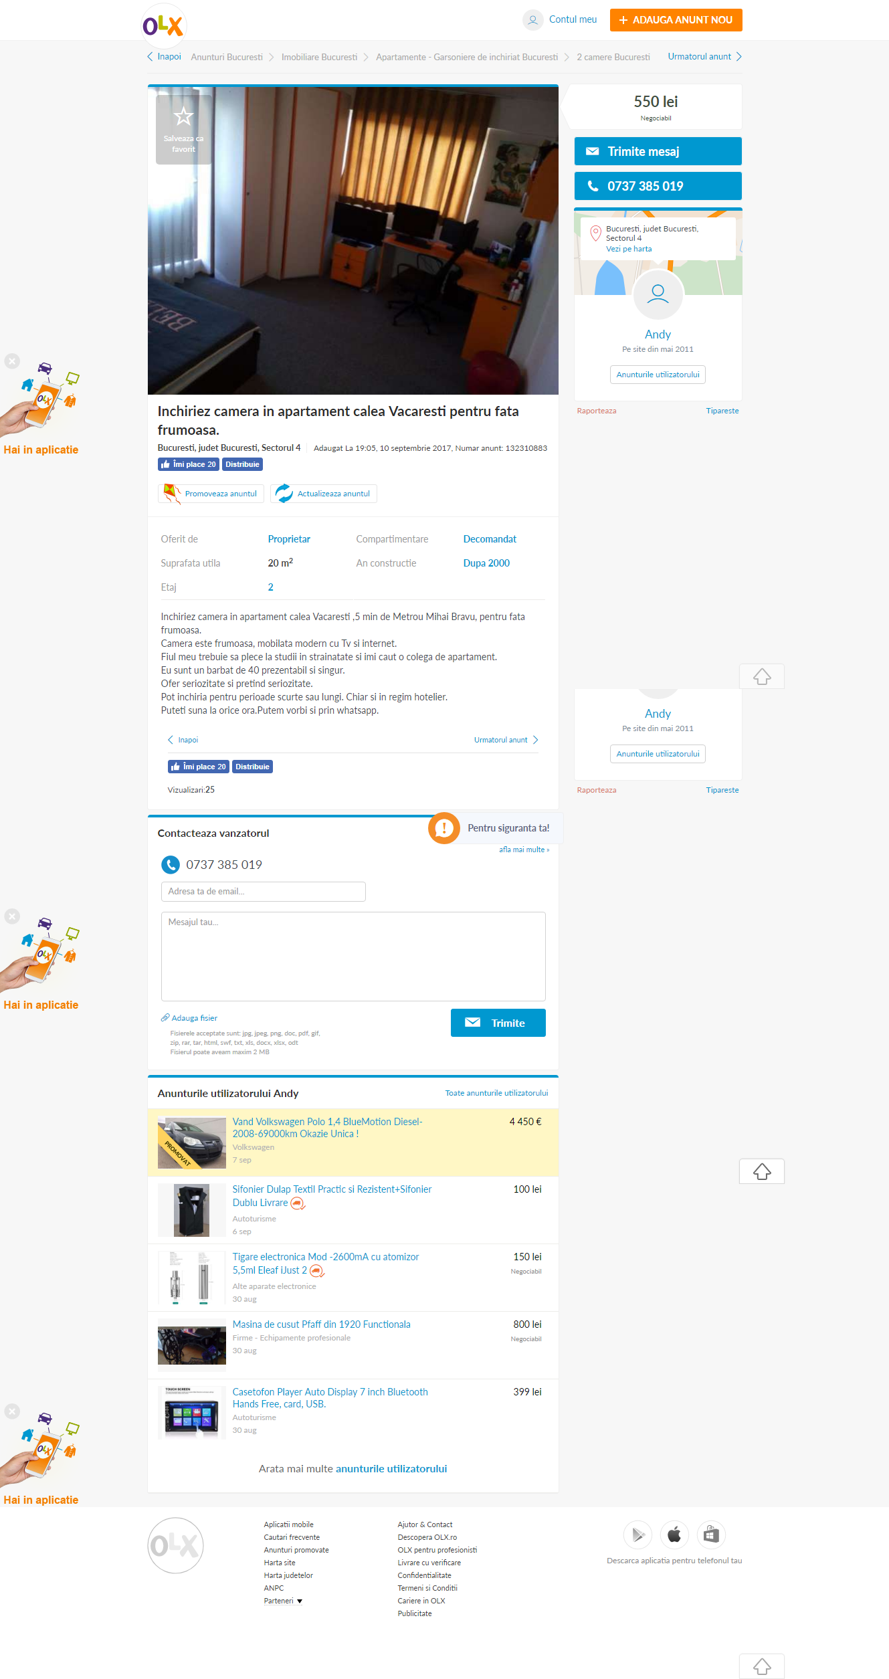Click Andy's user avatar icon
The height and width of the screenshot is (1679, 889).
pos(658,294)
